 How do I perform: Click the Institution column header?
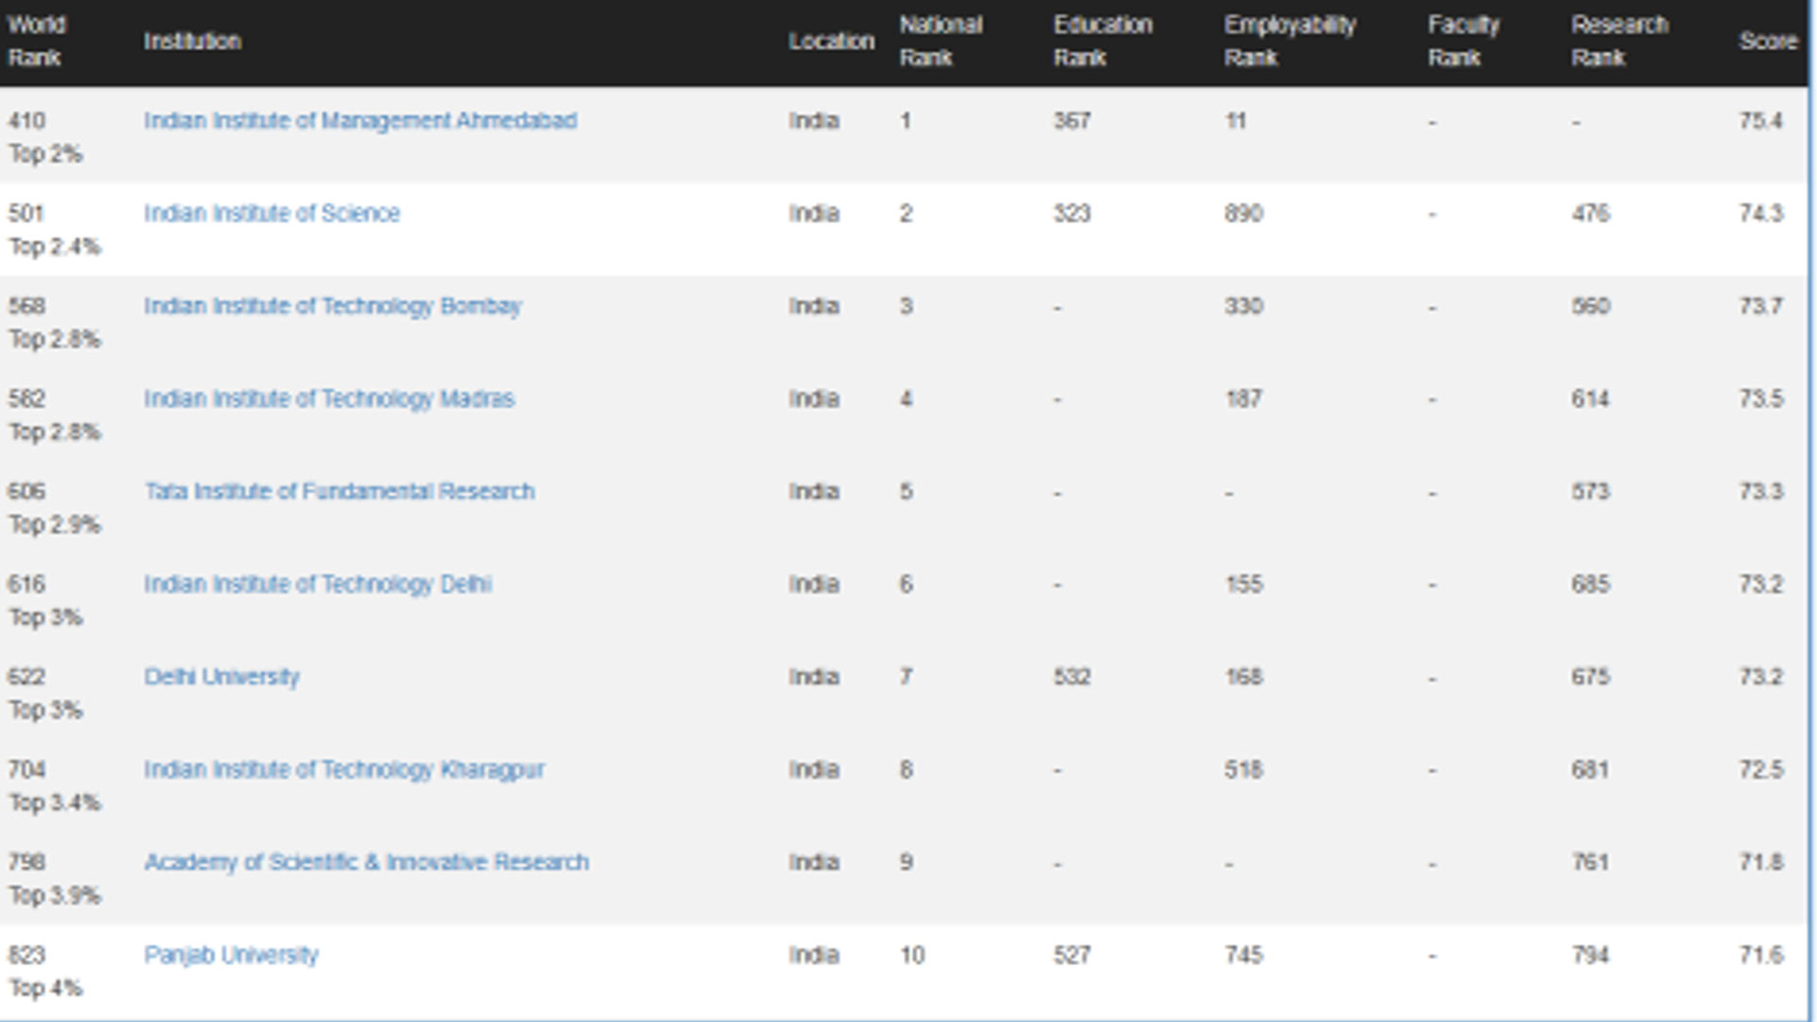click(193, 42)
